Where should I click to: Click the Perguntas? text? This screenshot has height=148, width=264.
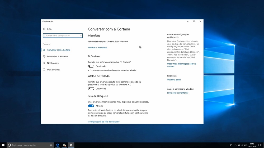(172, 76)
